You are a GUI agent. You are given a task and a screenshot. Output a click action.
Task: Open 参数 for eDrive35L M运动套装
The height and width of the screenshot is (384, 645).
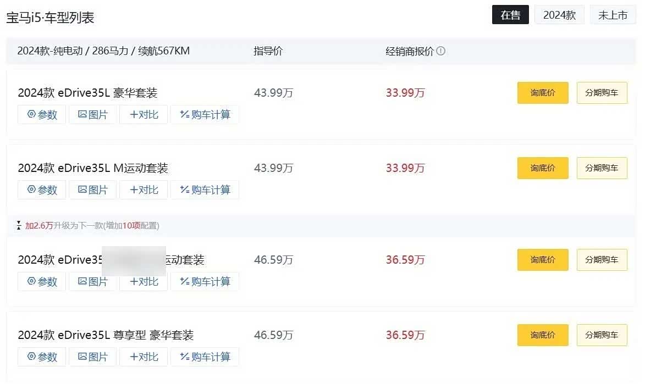(x=42, y=190)
